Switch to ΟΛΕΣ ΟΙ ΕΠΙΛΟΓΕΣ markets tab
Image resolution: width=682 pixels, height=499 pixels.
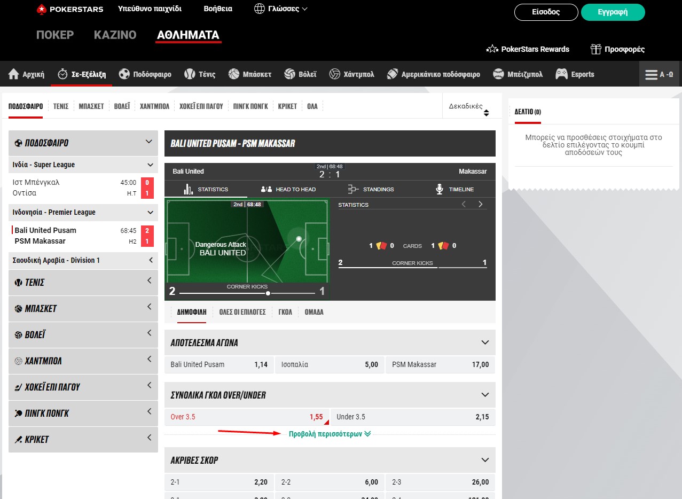242,312
